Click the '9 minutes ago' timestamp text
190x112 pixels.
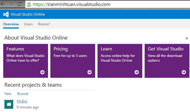point(28,107)
